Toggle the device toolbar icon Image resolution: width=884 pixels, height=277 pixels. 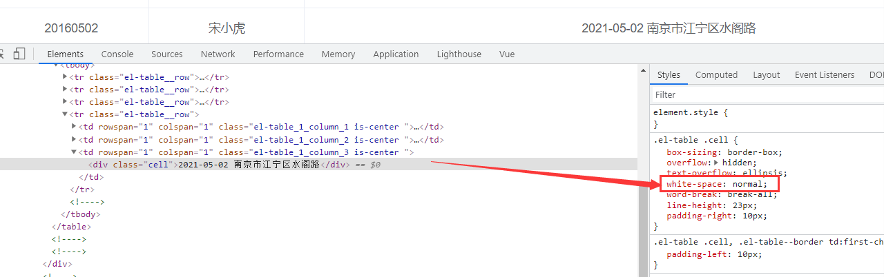pos(19,54)
